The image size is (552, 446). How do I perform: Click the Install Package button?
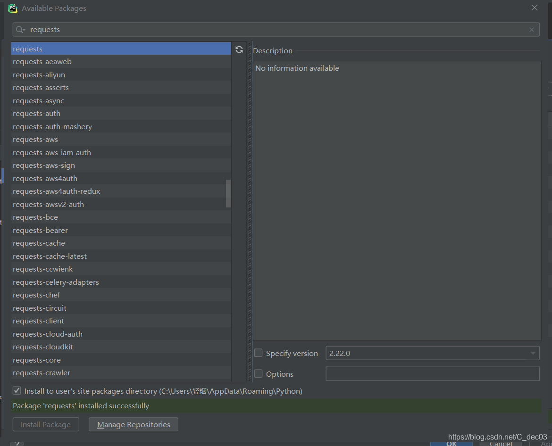[46, 424]
